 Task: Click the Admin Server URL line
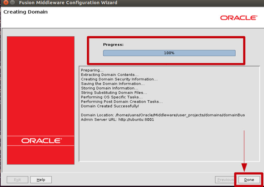click(x=117, y=120)
